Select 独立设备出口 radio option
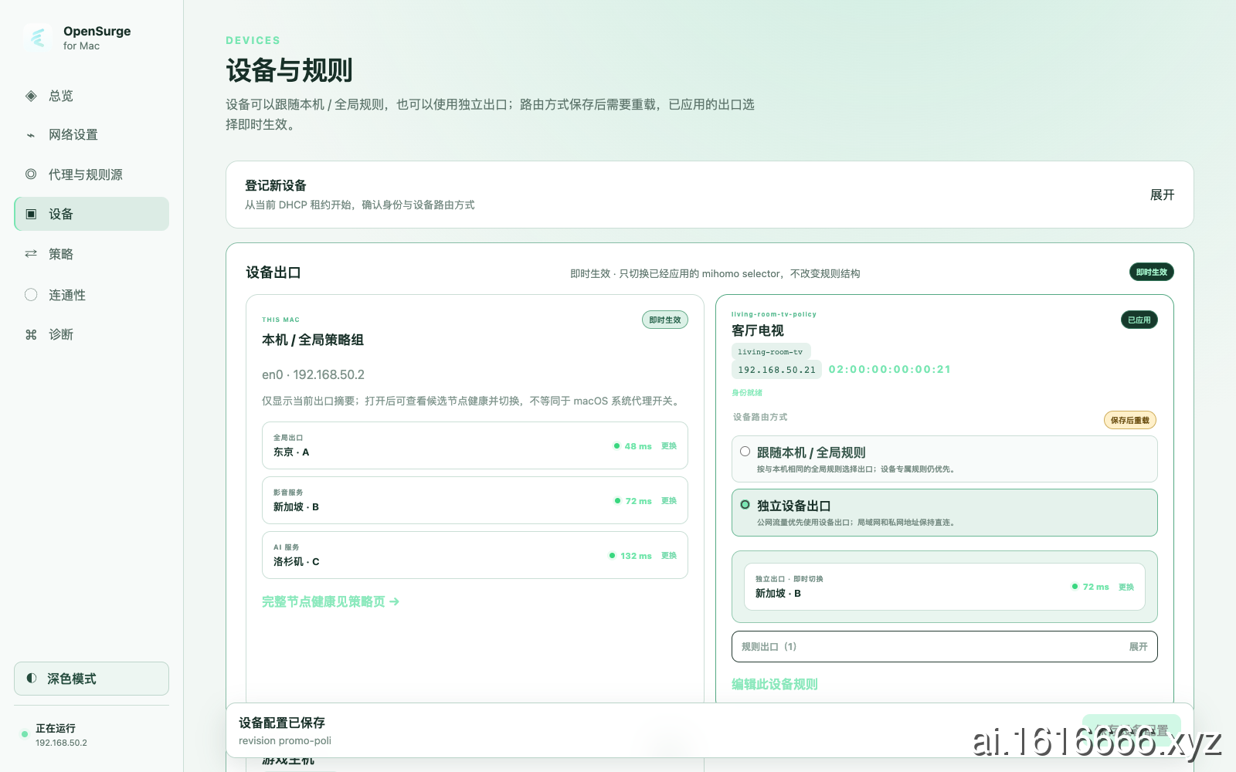 point(745,505)
